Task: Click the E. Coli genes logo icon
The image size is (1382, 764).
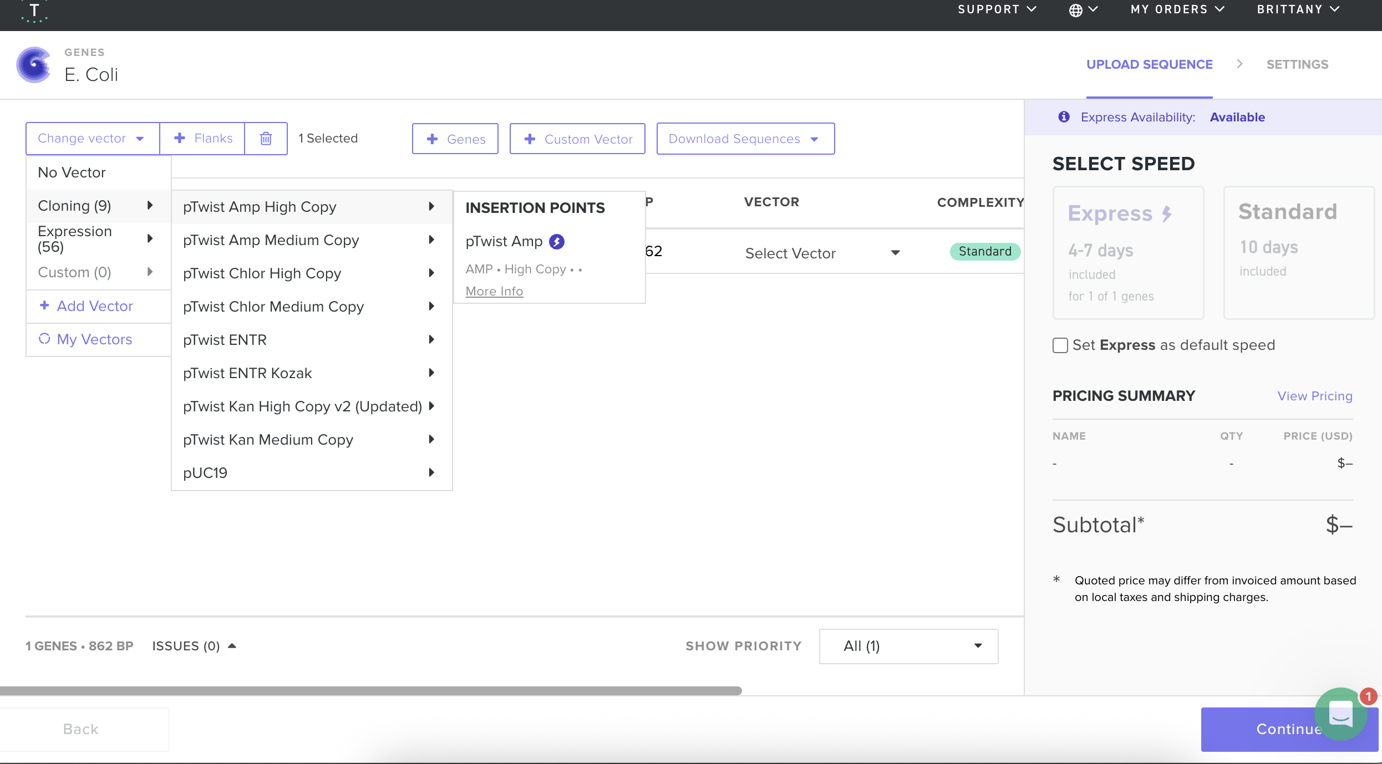Action: tap(34, 65)
